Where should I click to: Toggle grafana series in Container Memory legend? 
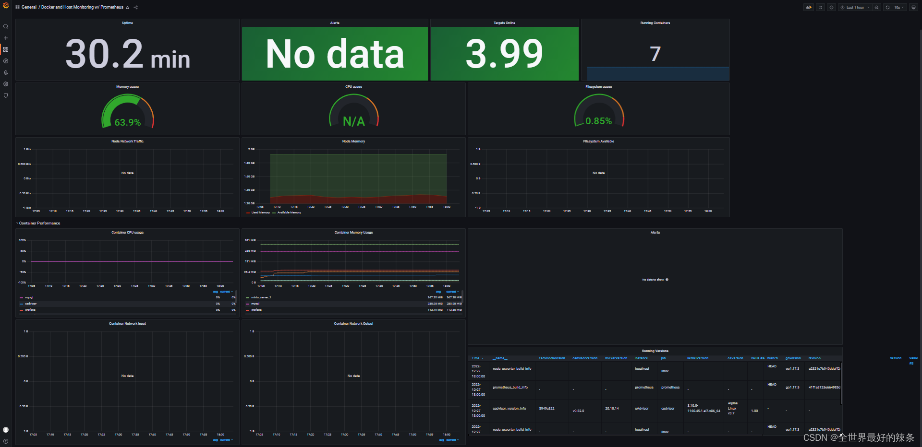tap(256, 310)
